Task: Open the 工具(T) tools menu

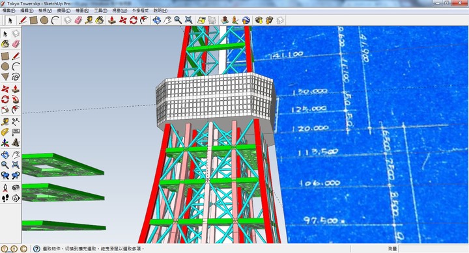Action: click(100, 11)
